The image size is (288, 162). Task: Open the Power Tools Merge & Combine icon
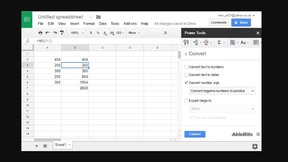(x=196, y=42)
